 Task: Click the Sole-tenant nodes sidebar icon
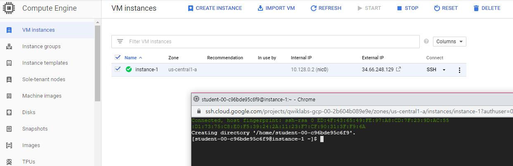pos(9,79)
